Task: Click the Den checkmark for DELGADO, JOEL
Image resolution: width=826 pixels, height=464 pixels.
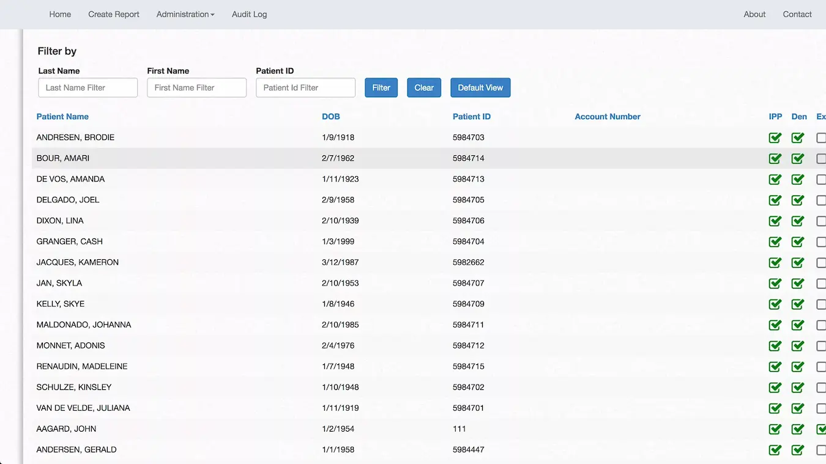Action: (x=797, y=200)
